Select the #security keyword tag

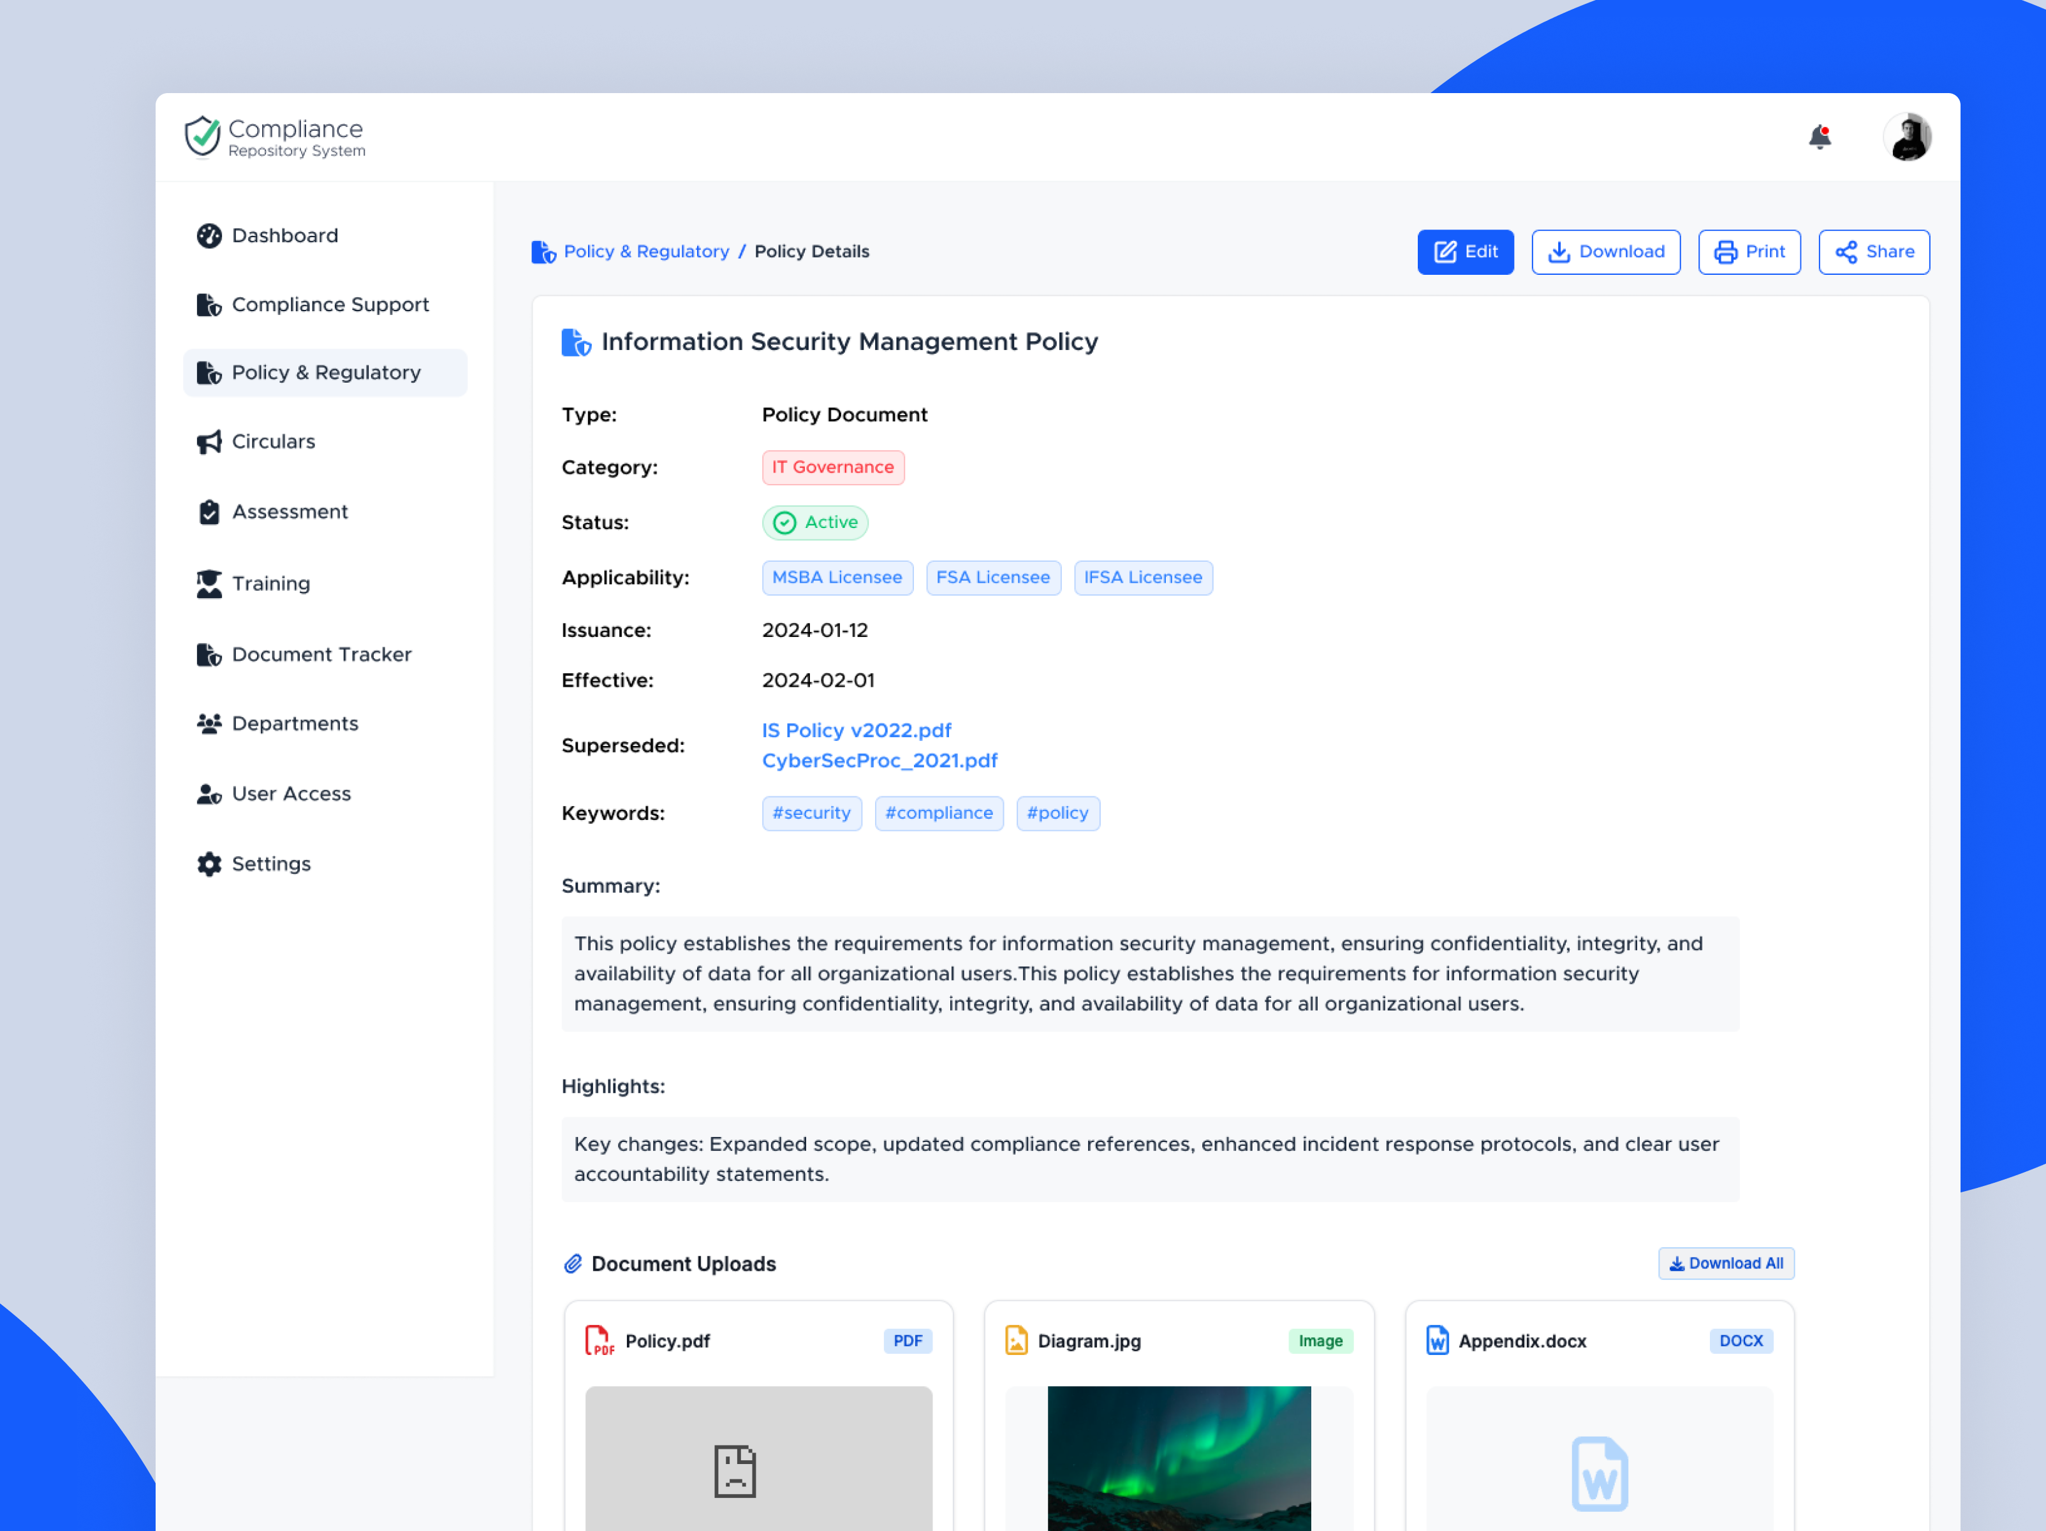pyautogui.click(x=811, y=812)
